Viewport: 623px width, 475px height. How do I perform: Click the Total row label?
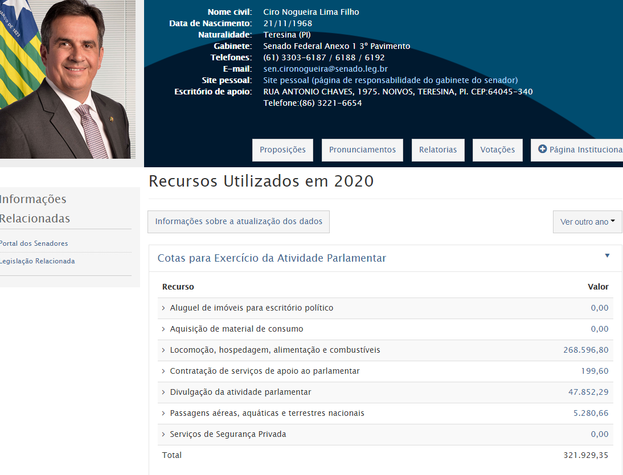coord(171,455)
